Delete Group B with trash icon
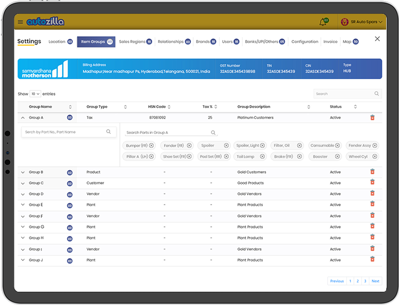The height and width of the screenshot is (305, 399). click(372, 172)
